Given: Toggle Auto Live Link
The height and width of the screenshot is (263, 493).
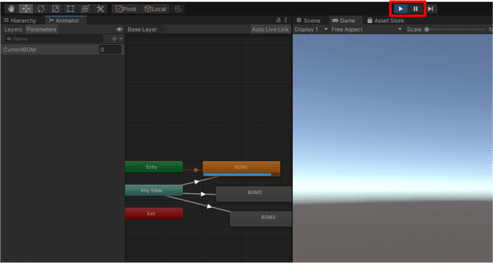Looking at the screenshot, I should (271, 29).
